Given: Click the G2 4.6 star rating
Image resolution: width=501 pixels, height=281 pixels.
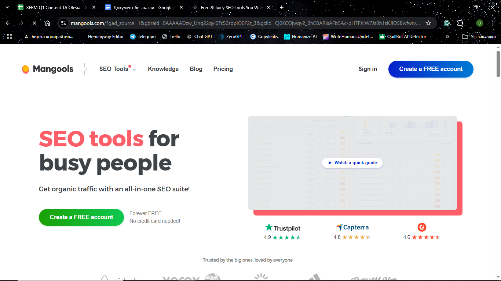Looking at the screenshot, I should point(422,237).
